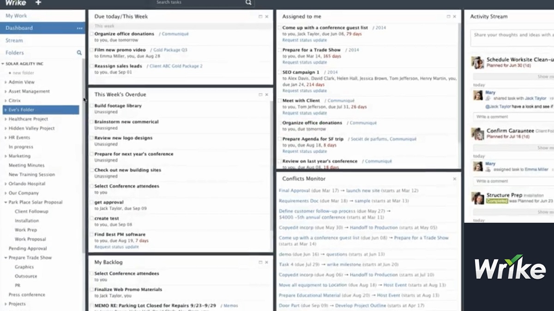Click Mary's avatar in the Activity Stream

[478, 96]
